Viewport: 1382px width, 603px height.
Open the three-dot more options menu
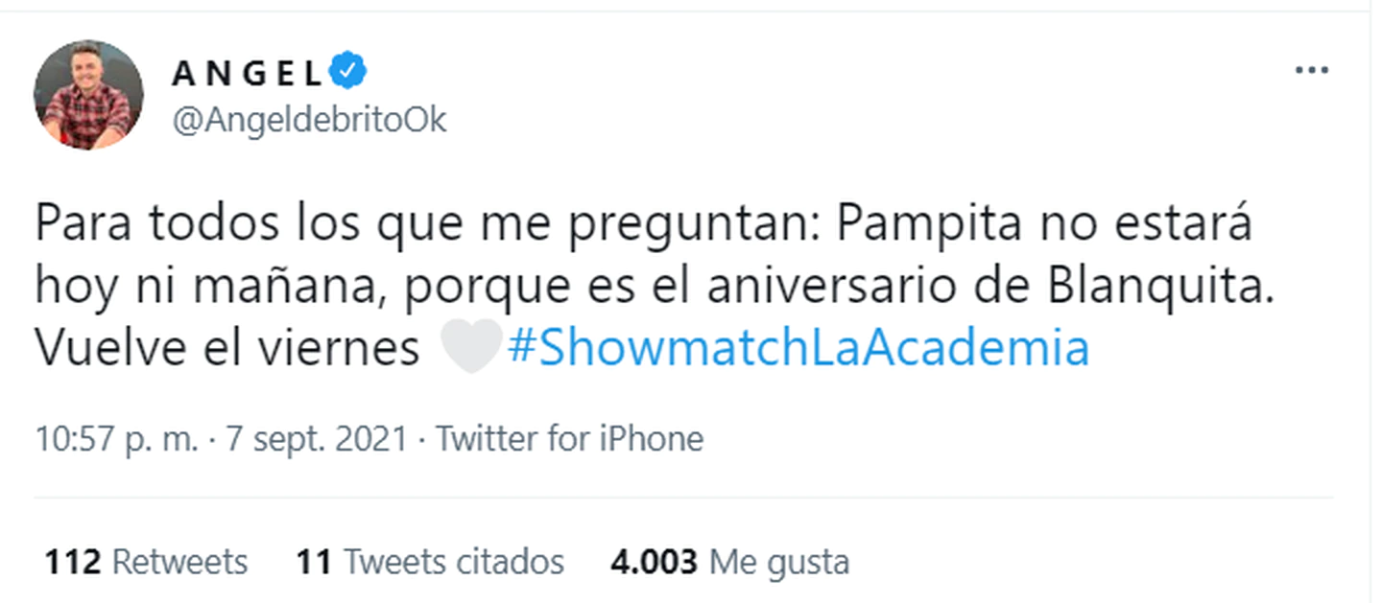coord(1311,71)
